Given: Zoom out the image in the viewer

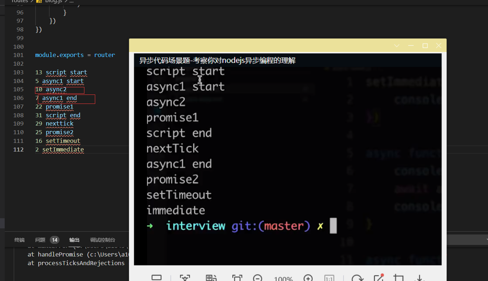Looking at the screenshot, I should (x=258, y=278).
